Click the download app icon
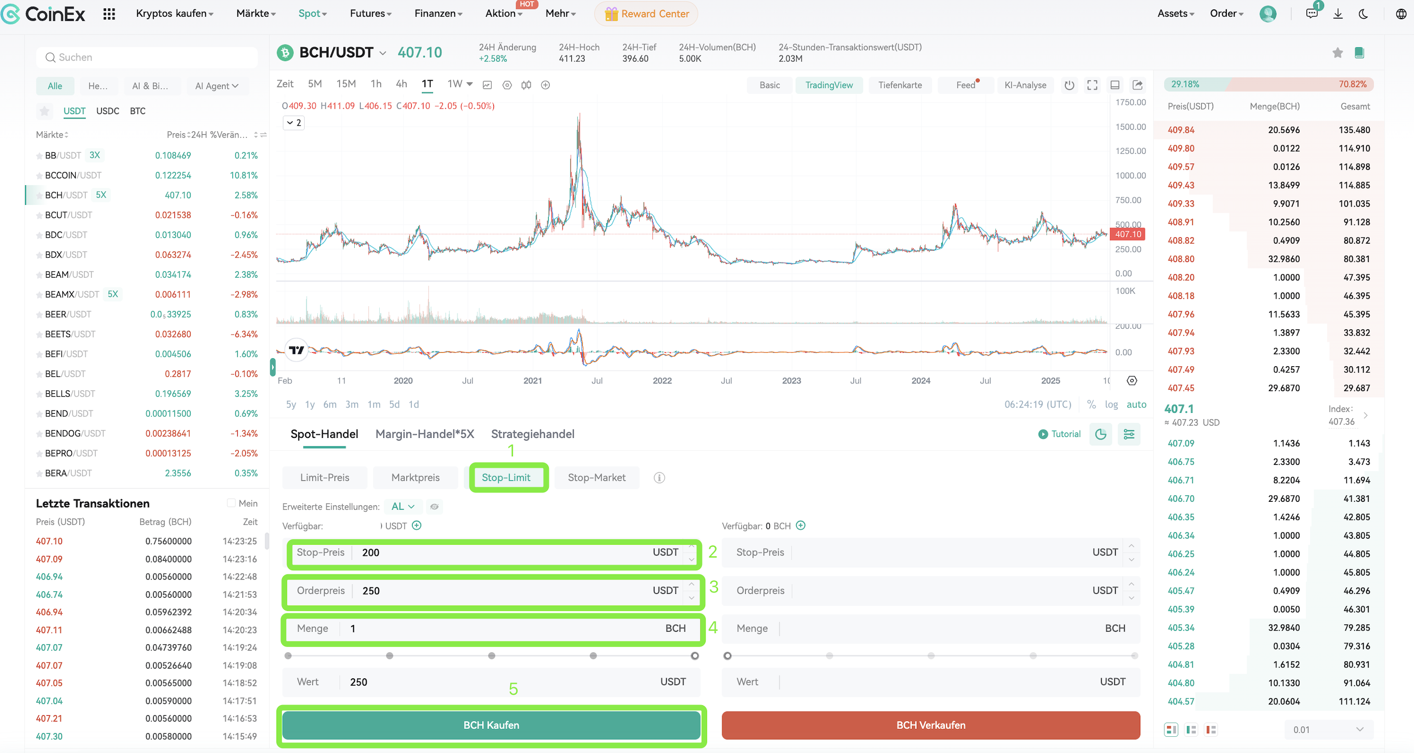The image size is (1414, 753). [1338, 14]
